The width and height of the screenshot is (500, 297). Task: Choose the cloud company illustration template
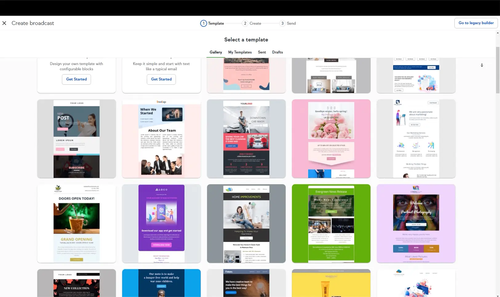[x=416, y=283]
